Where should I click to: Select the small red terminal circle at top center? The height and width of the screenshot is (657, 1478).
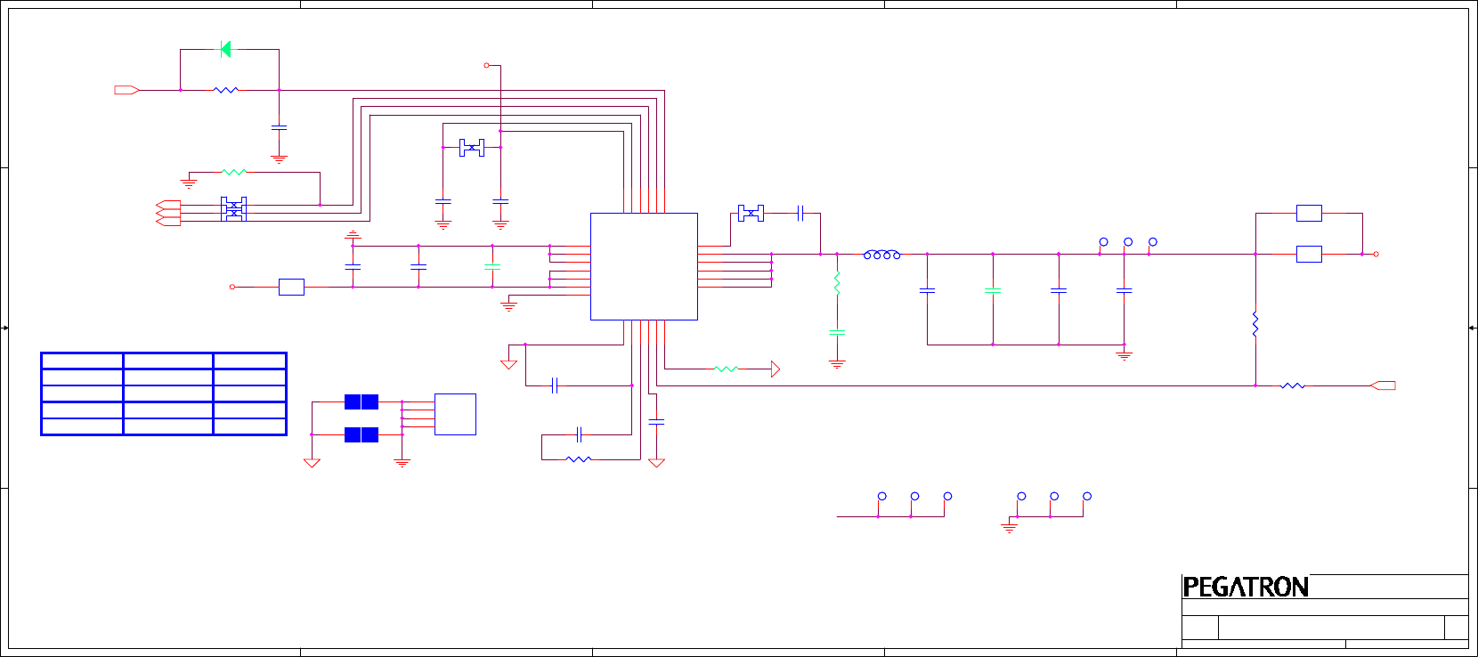click(x=486, y=65)
